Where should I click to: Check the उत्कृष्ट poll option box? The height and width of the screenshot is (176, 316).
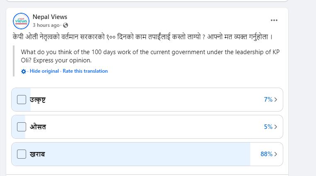coord(22,100)
